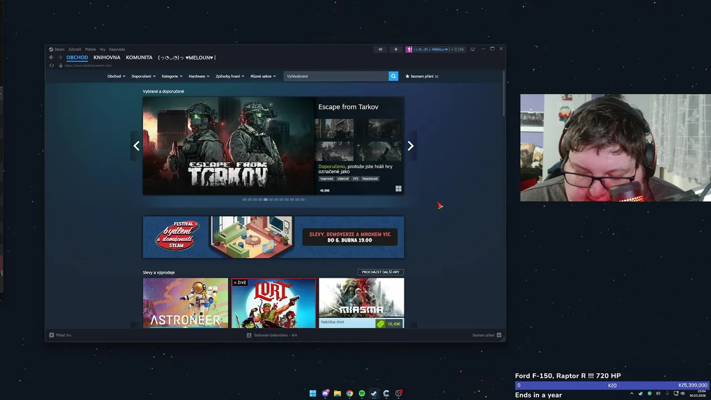The width and height of the screenshot is (711, 400).
Task: Open the Přátelé menu
Action: [x=91, y=49]
